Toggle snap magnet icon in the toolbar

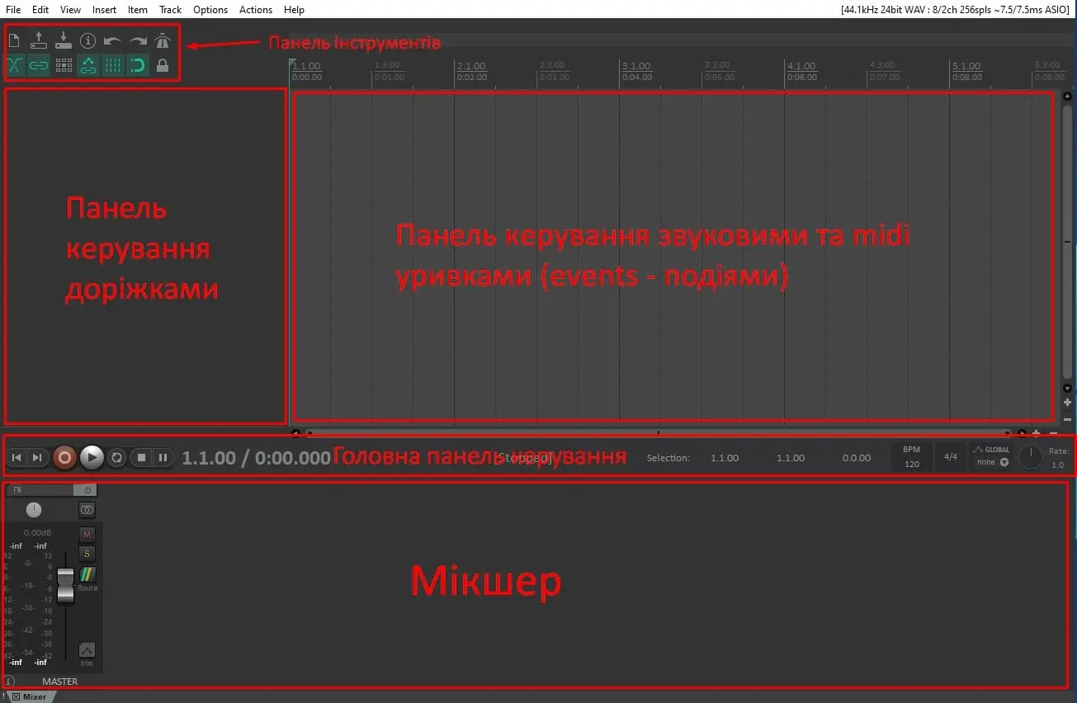click(x=138, y=65)
